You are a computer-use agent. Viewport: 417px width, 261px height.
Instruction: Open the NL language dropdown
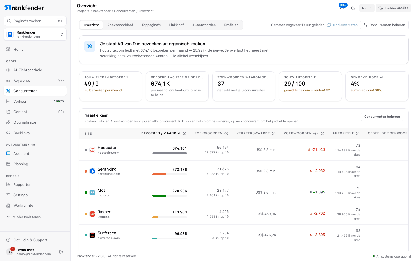pos(367,8)
